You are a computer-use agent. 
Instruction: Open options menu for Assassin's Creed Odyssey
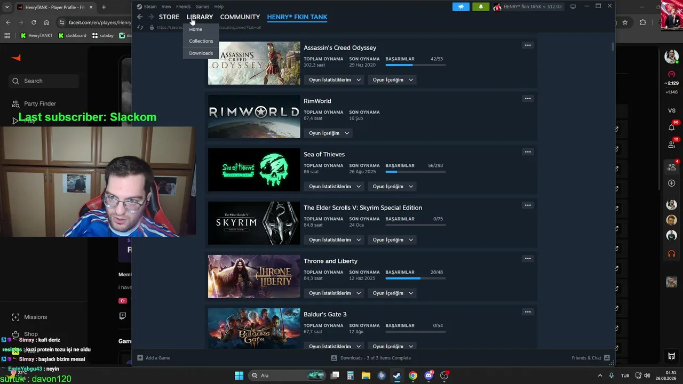pyautogui.click(x=528, y=45)
